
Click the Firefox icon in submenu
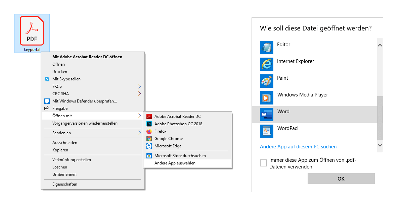tap(149, 131)
